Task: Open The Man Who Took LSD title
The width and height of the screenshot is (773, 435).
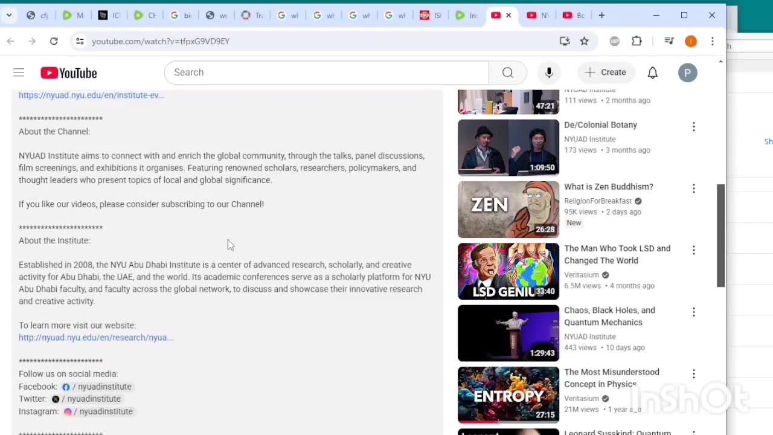Action: 617,254
